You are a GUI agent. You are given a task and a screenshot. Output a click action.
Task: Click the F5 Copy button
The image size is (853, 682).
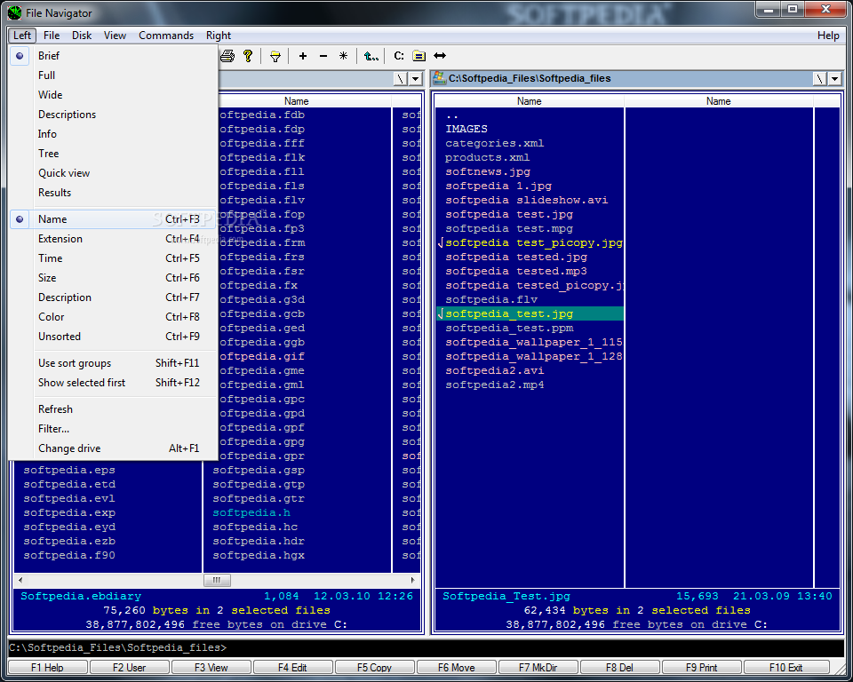(374, 667)
